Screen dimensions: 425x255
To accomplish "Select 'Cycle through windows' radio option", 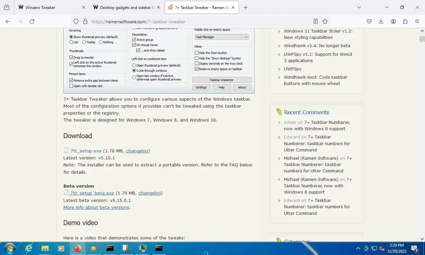I will [x=134, y=71].
